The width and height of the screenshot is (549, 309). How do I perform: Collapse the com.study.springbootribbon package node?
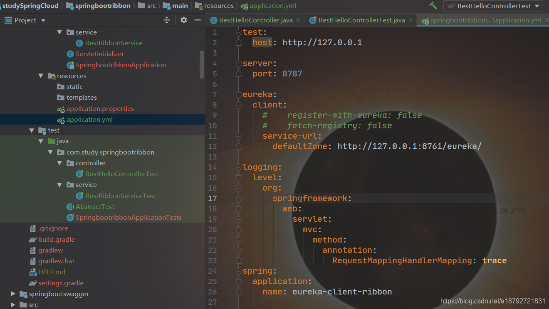[50, 152]
